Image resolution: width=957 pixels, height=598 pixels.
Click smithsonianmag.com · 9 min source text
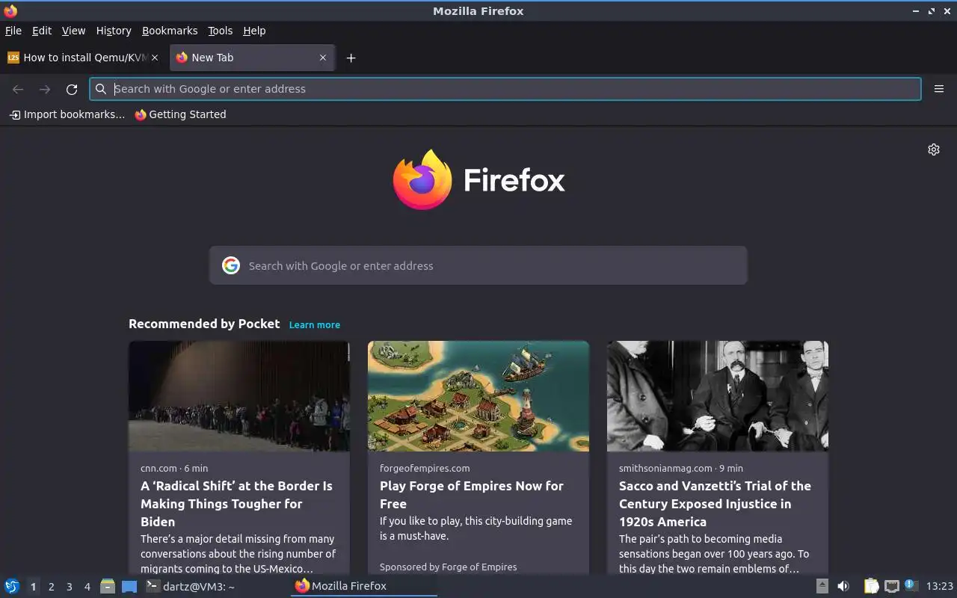[x=681, y=468]
